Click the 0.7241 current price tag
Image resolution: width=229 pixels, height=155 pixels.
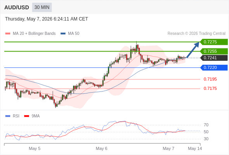click(x=214, y=58)
